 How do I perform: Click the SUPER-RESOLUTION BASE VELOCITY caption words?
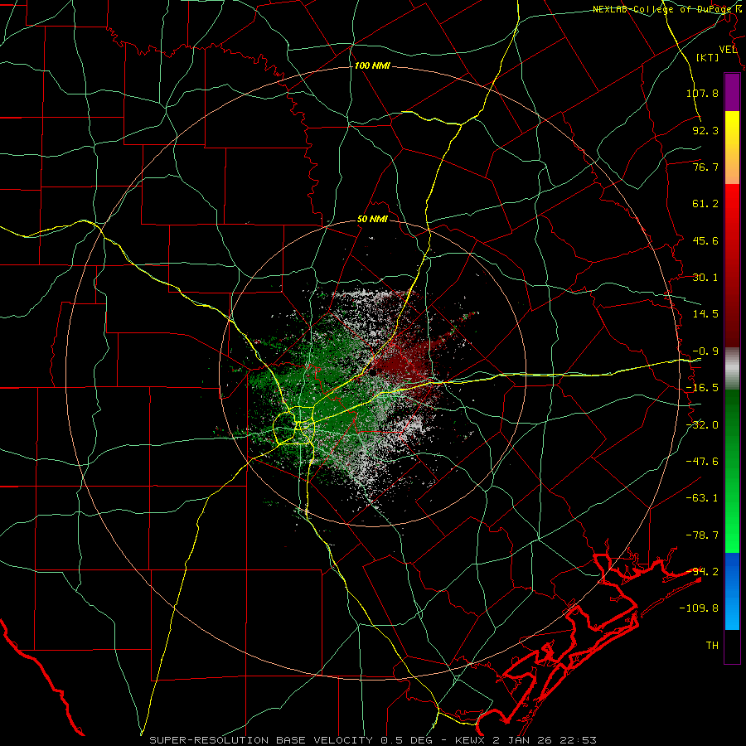pos(261,740)
